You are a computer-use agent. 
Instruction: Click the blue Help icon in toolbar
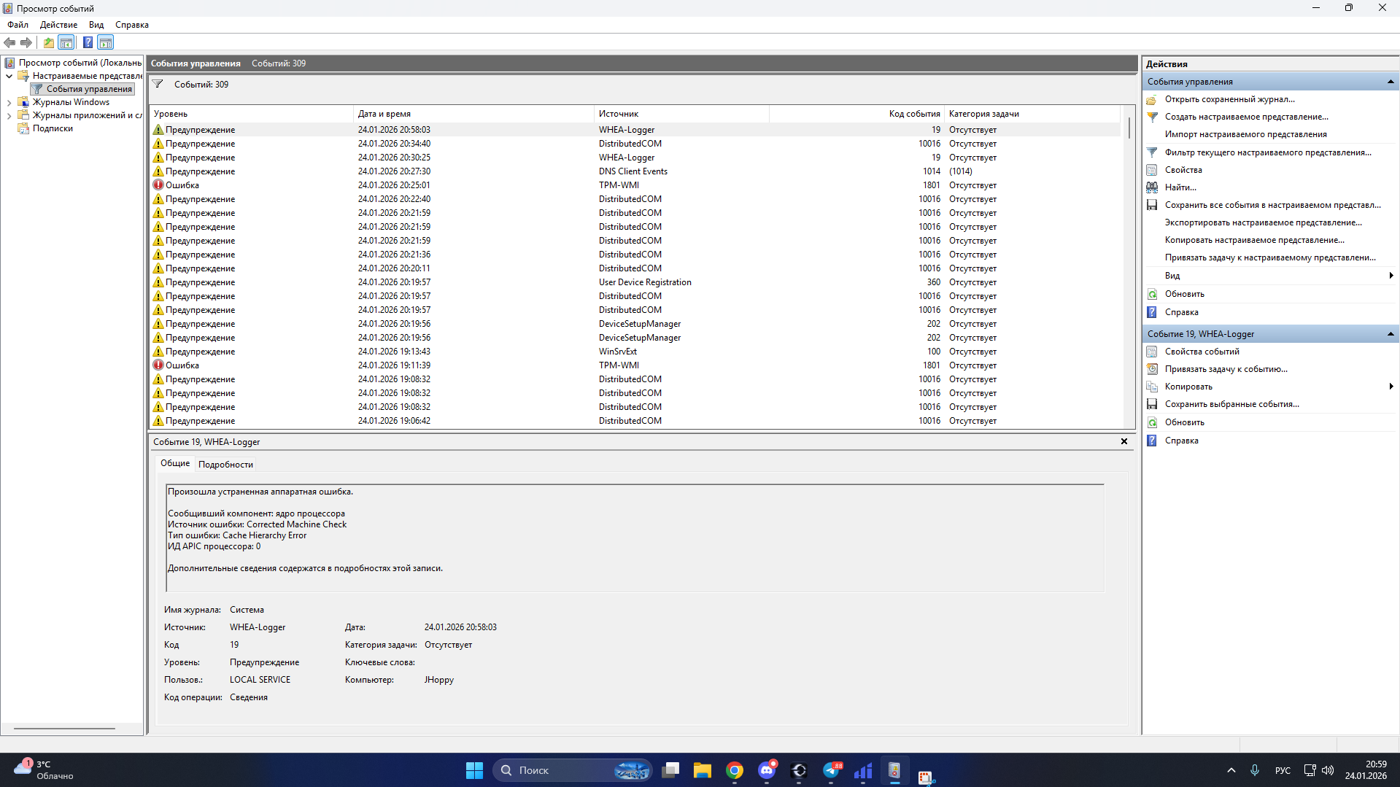pos(88,42)
